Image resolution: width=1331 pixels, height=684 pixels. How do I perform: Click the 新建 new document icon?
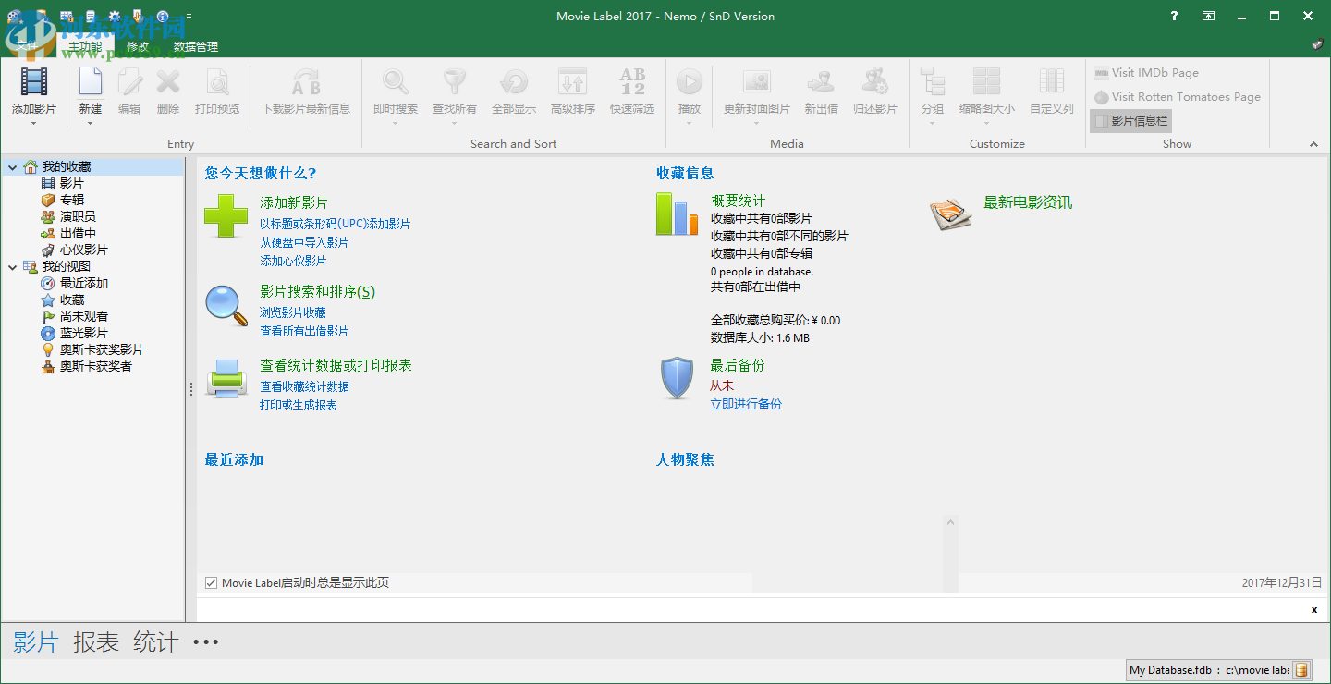pyautogui.click(x=90, y=82)
